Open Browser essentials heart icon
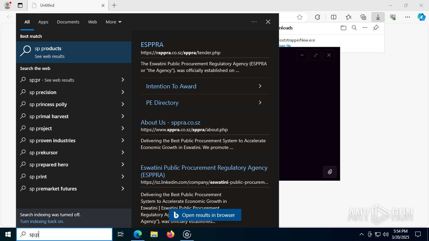The width and height of the screenshot is (429, 241). 393,17
